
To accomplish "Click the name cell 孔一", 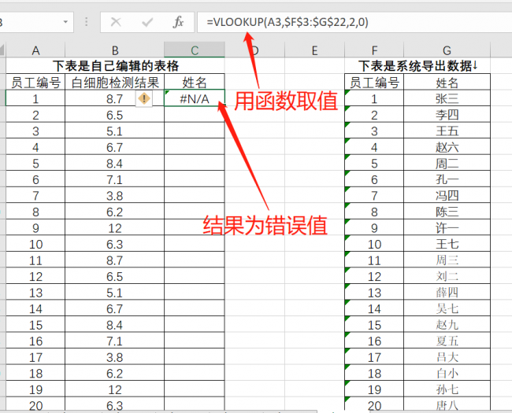I will [x=447, y=179].
